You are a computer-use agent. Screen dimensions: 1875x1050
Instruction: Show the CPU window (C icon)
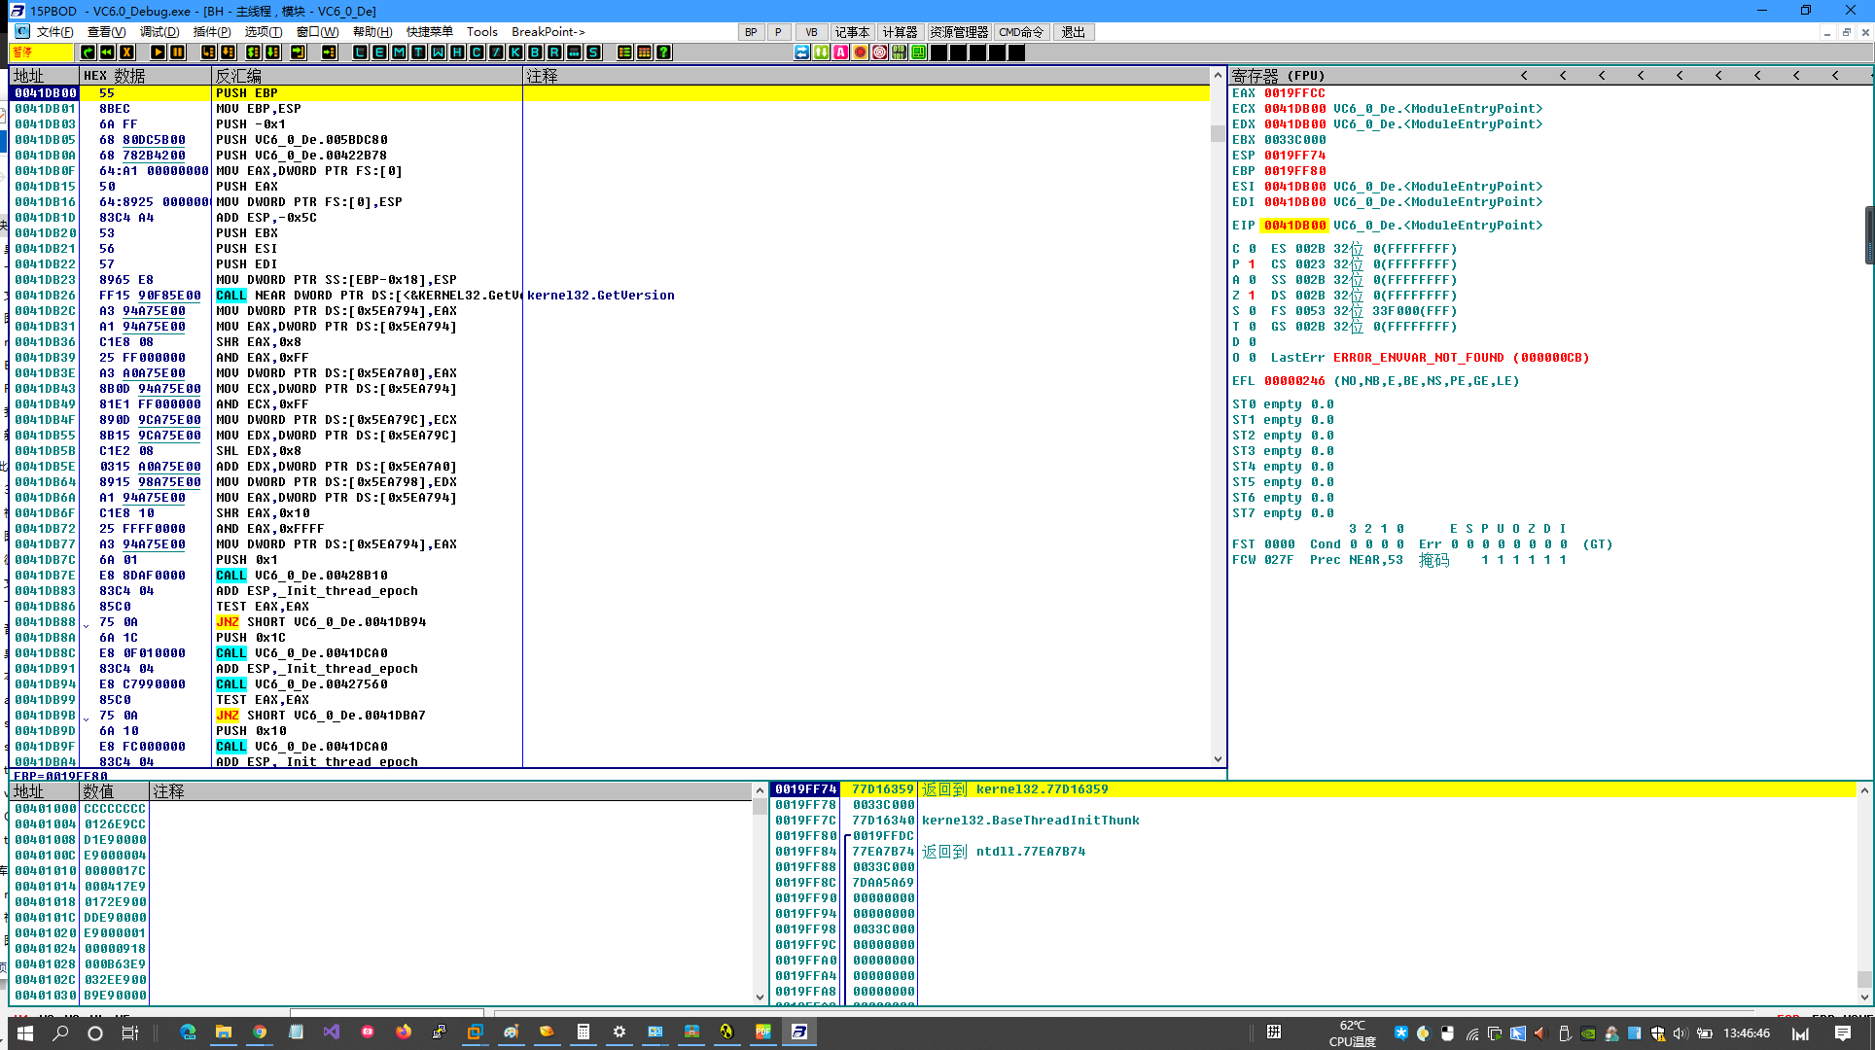(477, 52)
